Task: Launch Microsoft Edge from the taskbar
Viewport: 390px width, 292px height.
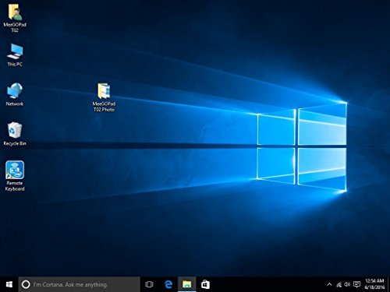Action: coord(168,284)
